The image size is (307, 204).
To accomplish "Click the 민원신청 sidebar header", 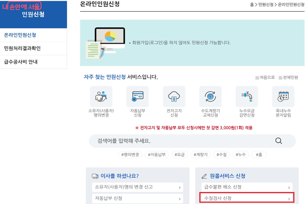I will [33, 14].
